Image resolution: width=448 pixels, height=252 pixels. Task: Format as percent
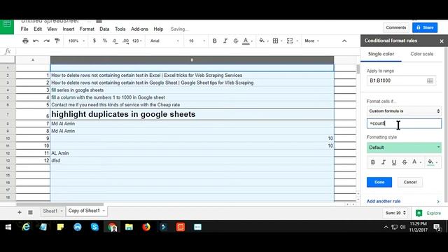coord(105,41)
